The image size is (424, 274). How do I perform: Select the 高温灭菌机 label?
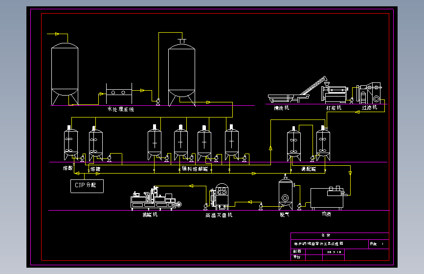[219, 215]
